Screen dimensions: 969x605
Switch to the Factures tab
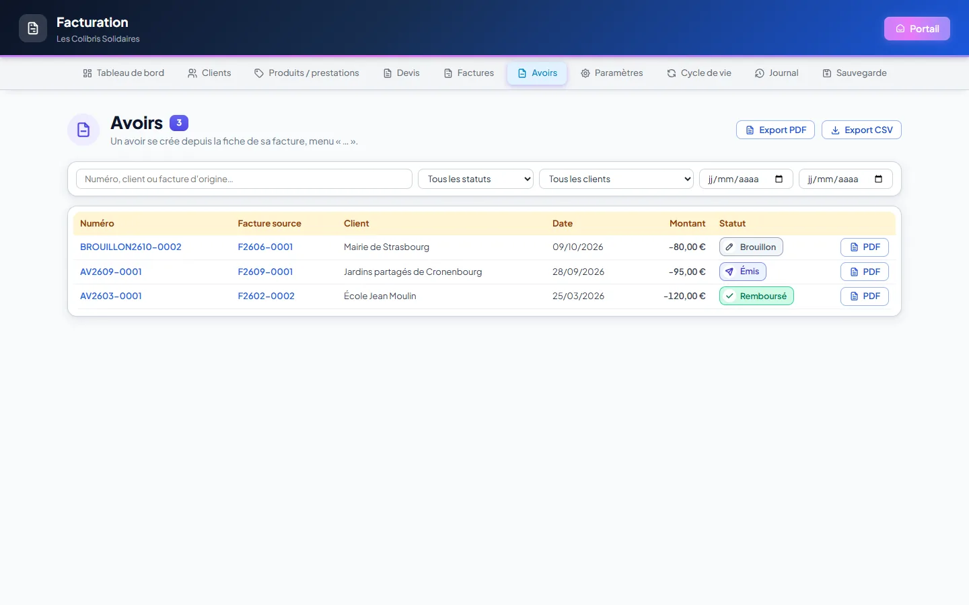(x=469, y=73)
